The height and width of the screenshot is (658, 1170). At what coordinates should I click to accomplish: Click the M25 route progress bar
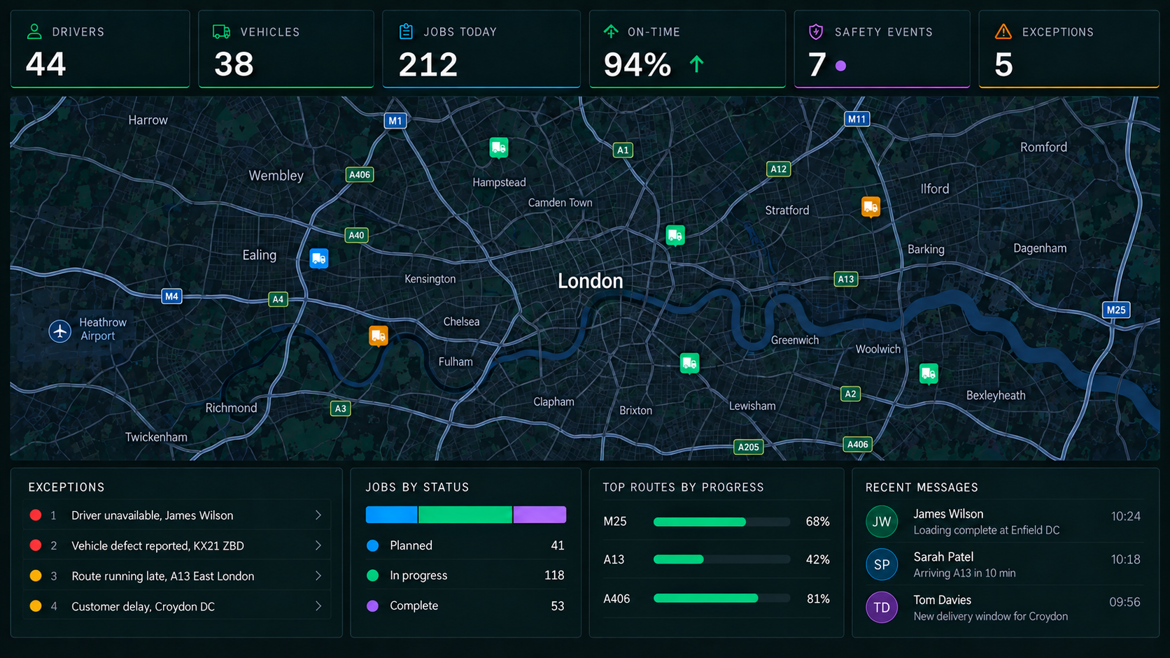point(721,522)
